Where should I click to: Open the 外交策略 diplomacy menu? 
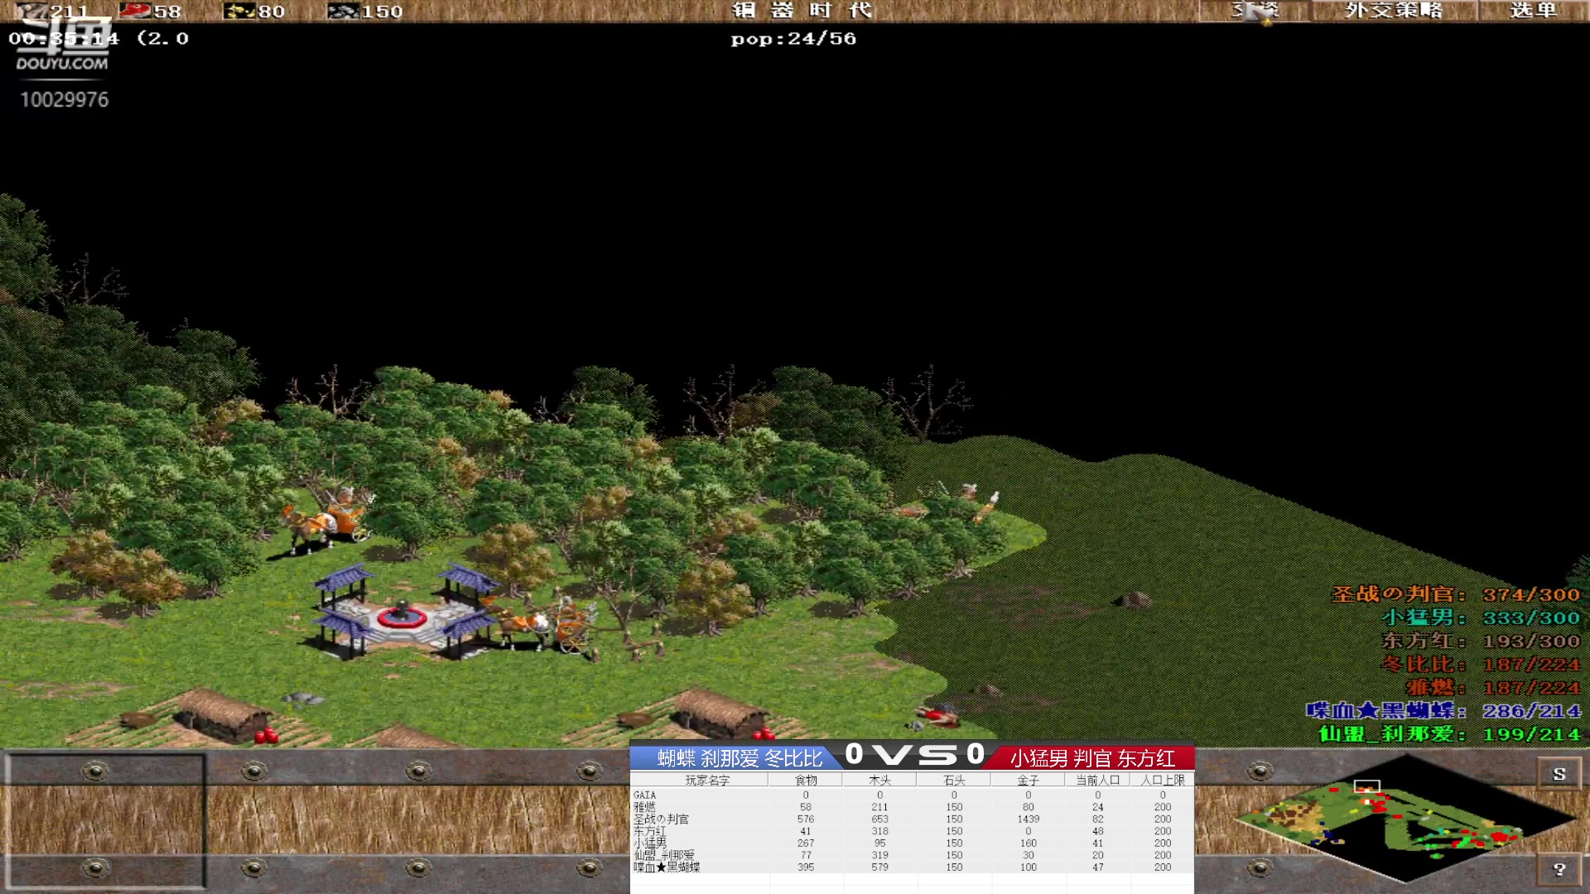coord(1394,11)
